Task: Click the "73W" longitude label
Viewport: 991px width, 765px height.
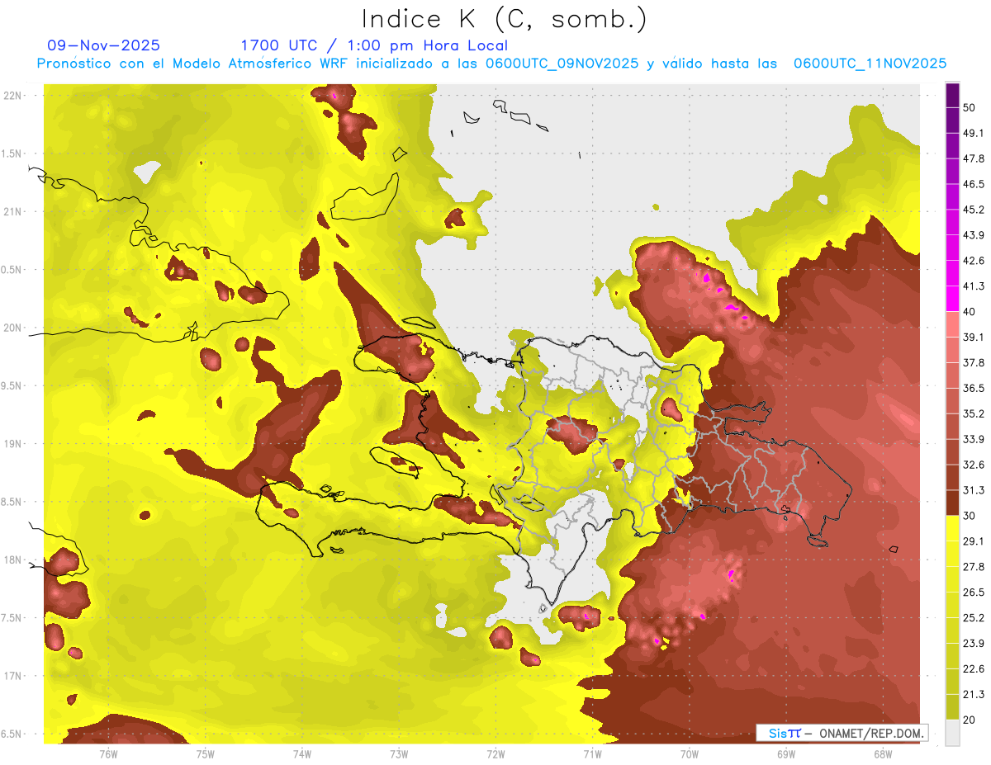Action: (x=399, y=753)
